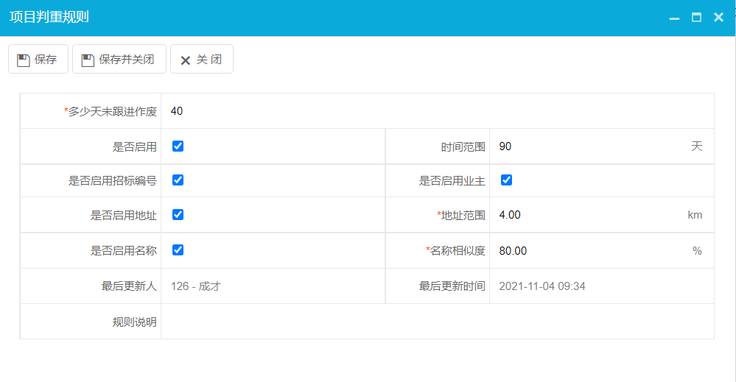This screenshot has width=736, height=382.
Task: Toggle the 是否启用地址 checkbox
Action: 178,214
